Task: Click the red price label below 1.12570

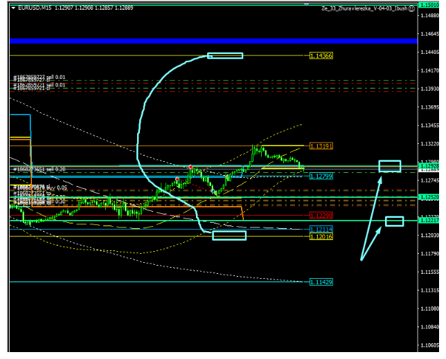Action: click(321, 215)
